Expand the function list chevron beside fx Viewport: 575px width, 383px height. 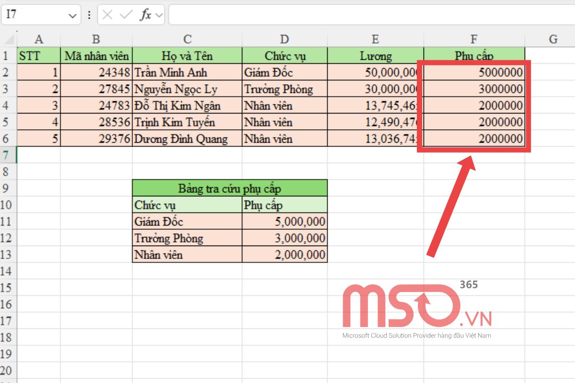(159, 15)
